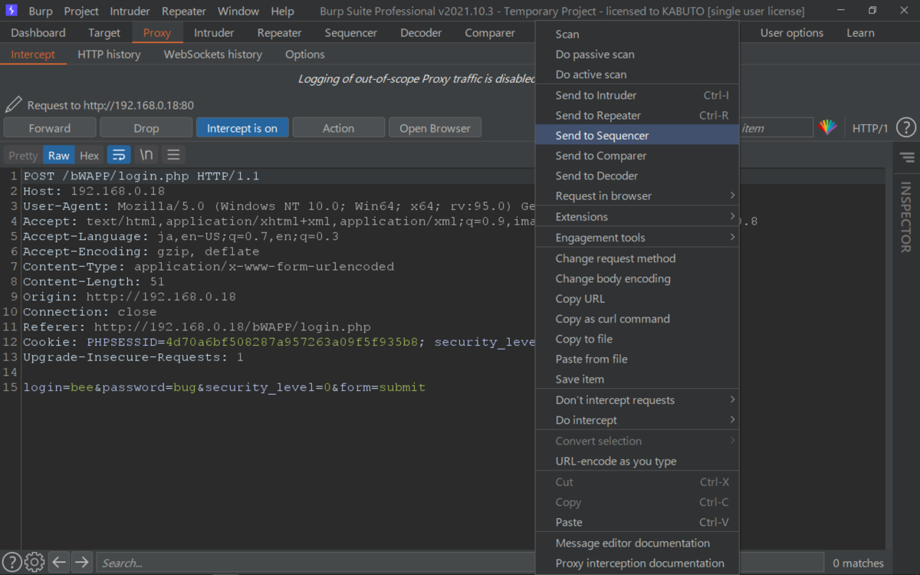
Task: Go to next search match arrow
Action: coord(81,562)
